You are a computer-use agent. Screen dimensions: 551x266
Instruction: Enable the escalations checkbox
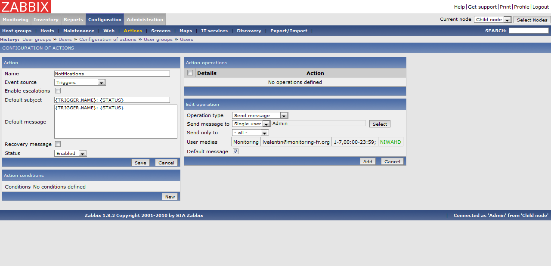(x=58, y=91)
